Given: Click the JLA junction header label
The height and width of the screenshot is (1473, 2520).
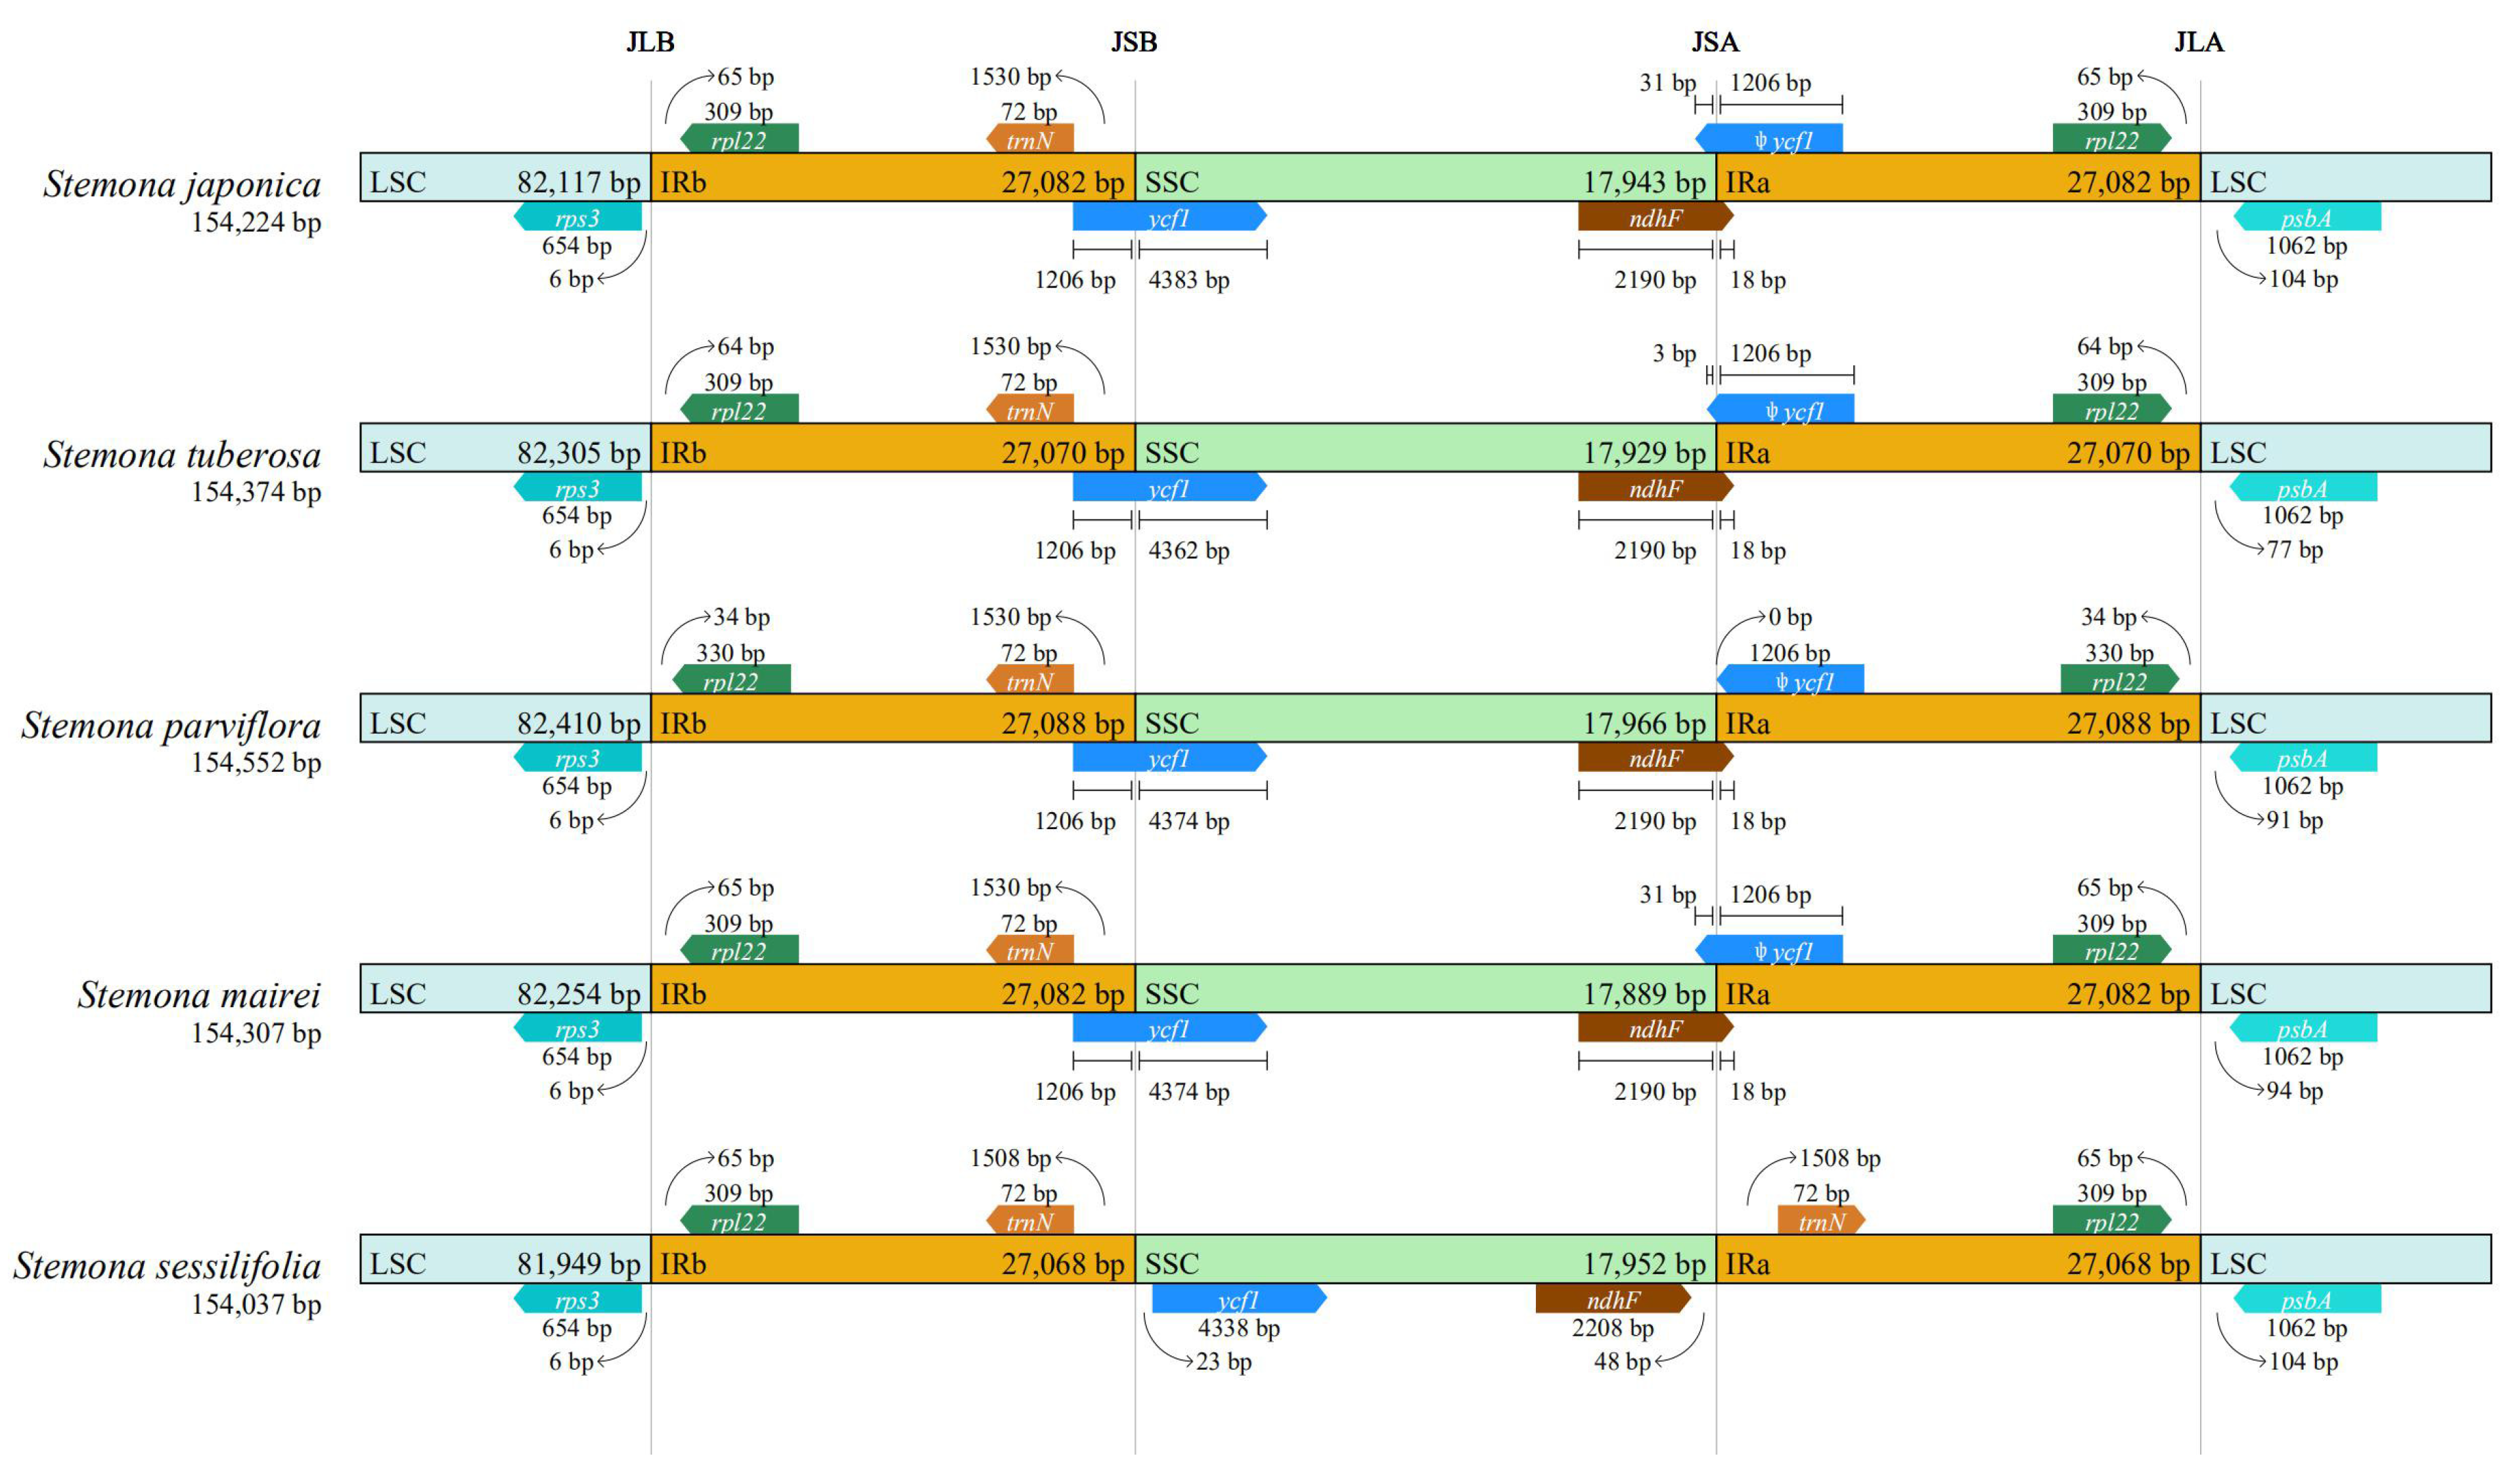Looking at the screenshot, I should coord(2199,42).
